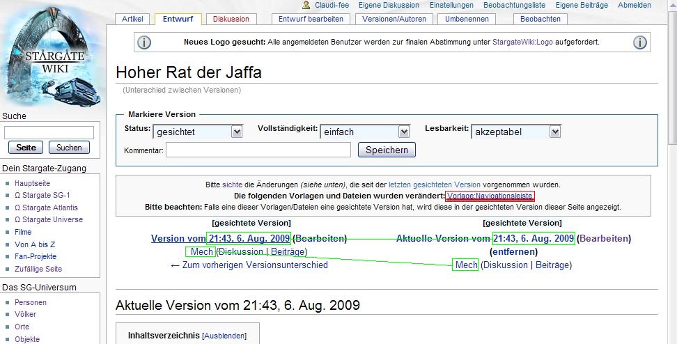Click the right info icon in notice

click(x=639, y=42)
